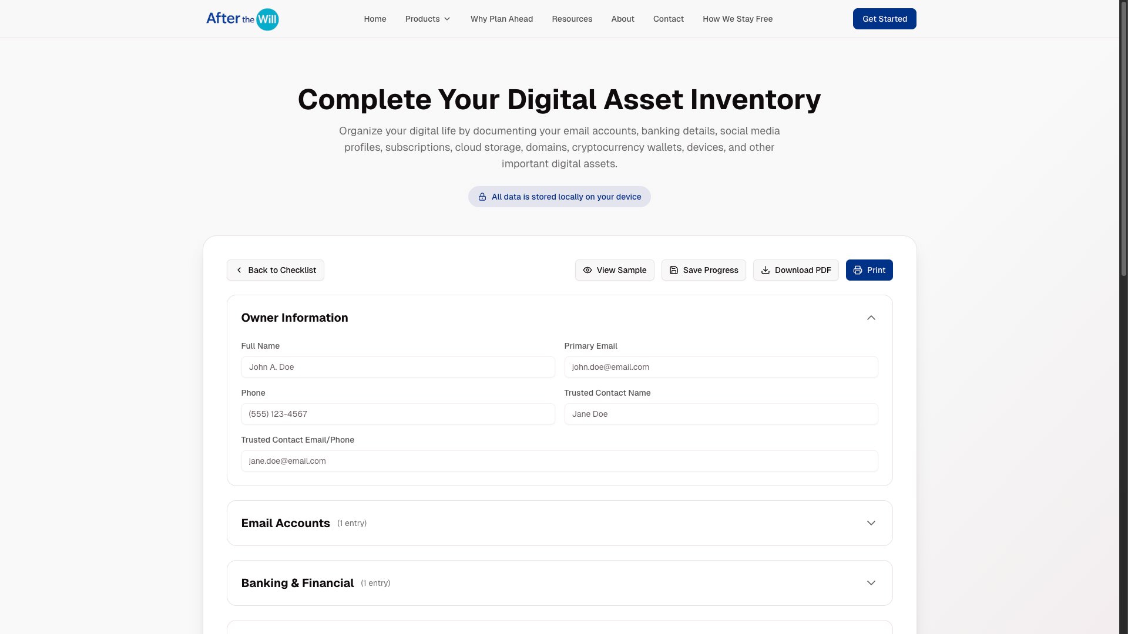Screen dimensions: 1128x634
Task: Click the Get Started button
Action: point(884,19)
